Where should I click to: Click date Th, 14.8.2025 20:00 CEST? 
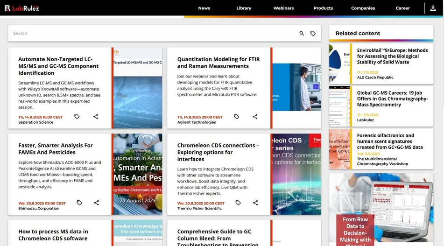point(200,117)
